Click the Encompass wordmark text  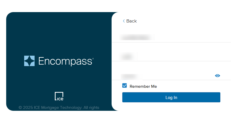pyautogui.click(x=65, y=61)
